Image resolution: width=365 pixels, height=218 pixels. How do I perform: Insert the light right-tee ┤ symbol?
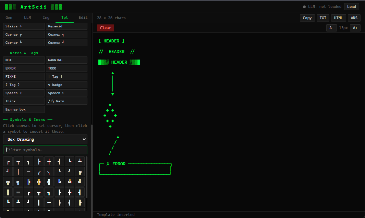[x=59, y=161]
